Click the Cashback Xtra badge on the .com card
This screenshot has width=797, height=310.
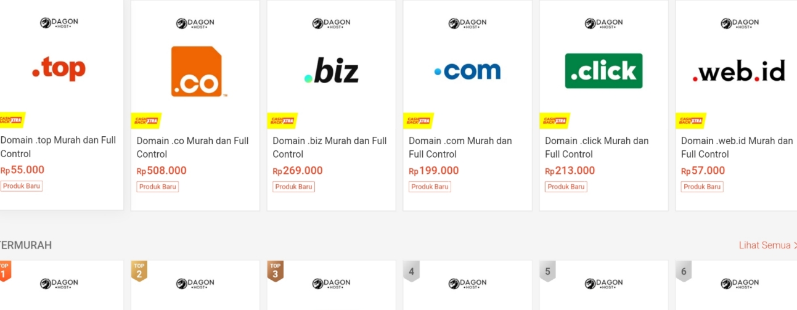(x=419, y=121)
